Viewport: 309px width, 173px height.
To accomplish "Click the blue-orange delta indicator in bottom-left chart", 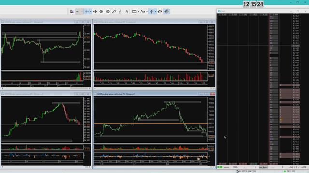I will click(42, 156).
